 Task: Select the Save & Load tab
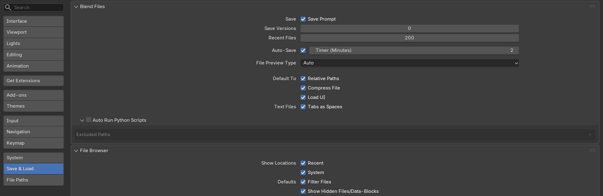(x=34, y=169)
